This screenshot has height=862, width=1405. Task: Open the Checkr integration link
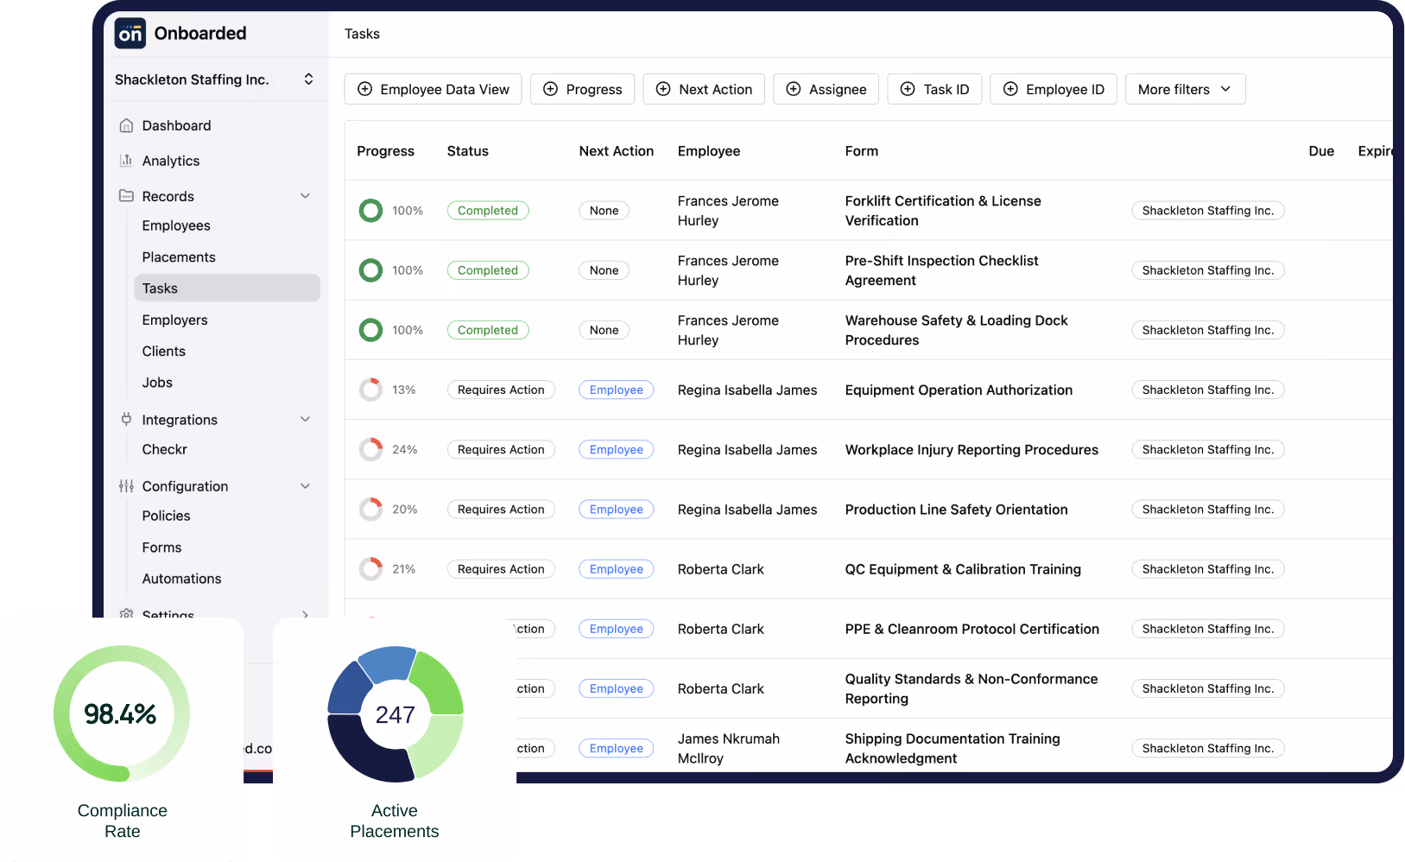point(164,449)
